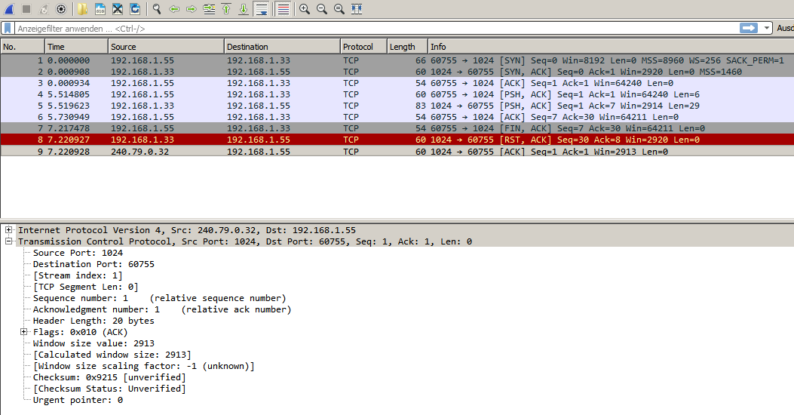Select the Source Port: 1024 field
The image size is (794, 415).
point(78,253)
